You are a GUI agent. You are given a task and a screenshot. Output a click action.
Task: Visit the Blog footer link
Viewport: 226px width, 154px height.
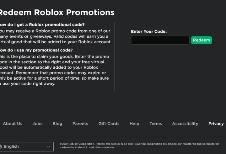(57, 124)
